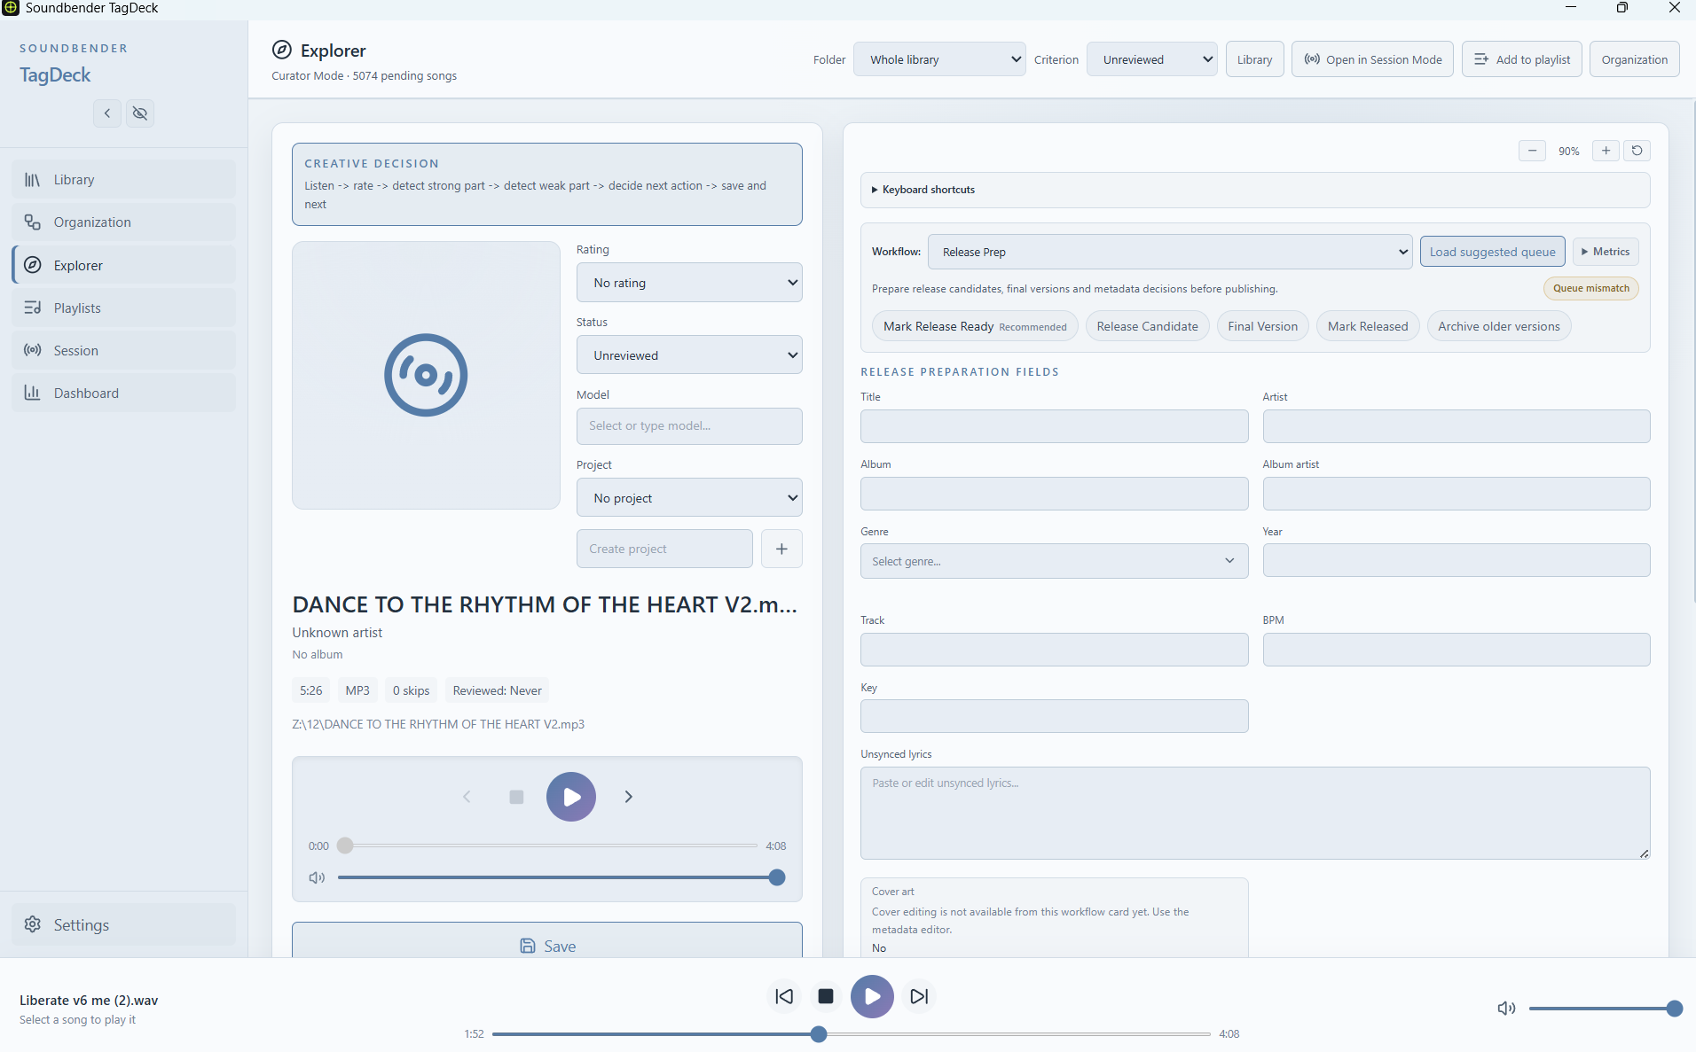Open Dashboard in the sidebar
1696x1052 pixels.
pyautogui.click(x=124, y=393)
